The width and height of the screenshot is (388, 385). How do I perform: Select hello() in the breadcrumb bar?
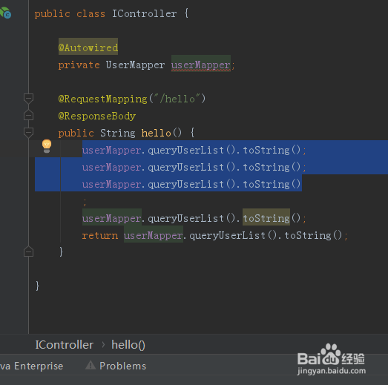click(x=128, y=345)
